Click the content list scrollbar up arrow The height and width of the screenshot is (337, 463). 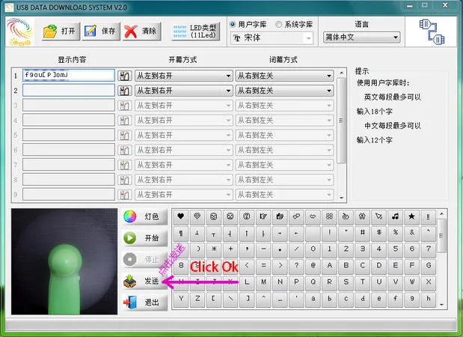pyautogui.click(x=341, y=73)
